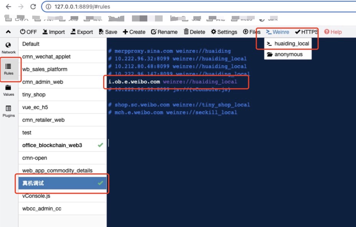Select the Rules sidebar icon
Viewport: 356px width, 227px height.
(8, 69)
